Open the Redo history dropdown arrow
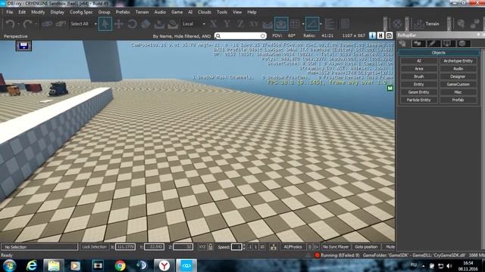 (36, 23)
